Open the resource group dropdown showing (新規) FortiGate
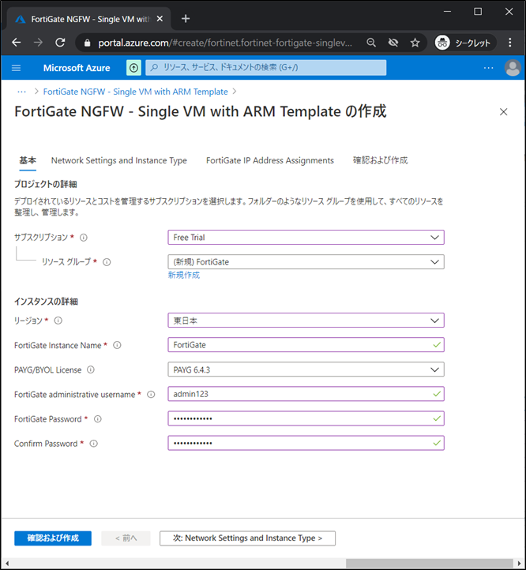The height and width of the screenshot is (570, 526). pyautogui.click(x=306, y=262)
